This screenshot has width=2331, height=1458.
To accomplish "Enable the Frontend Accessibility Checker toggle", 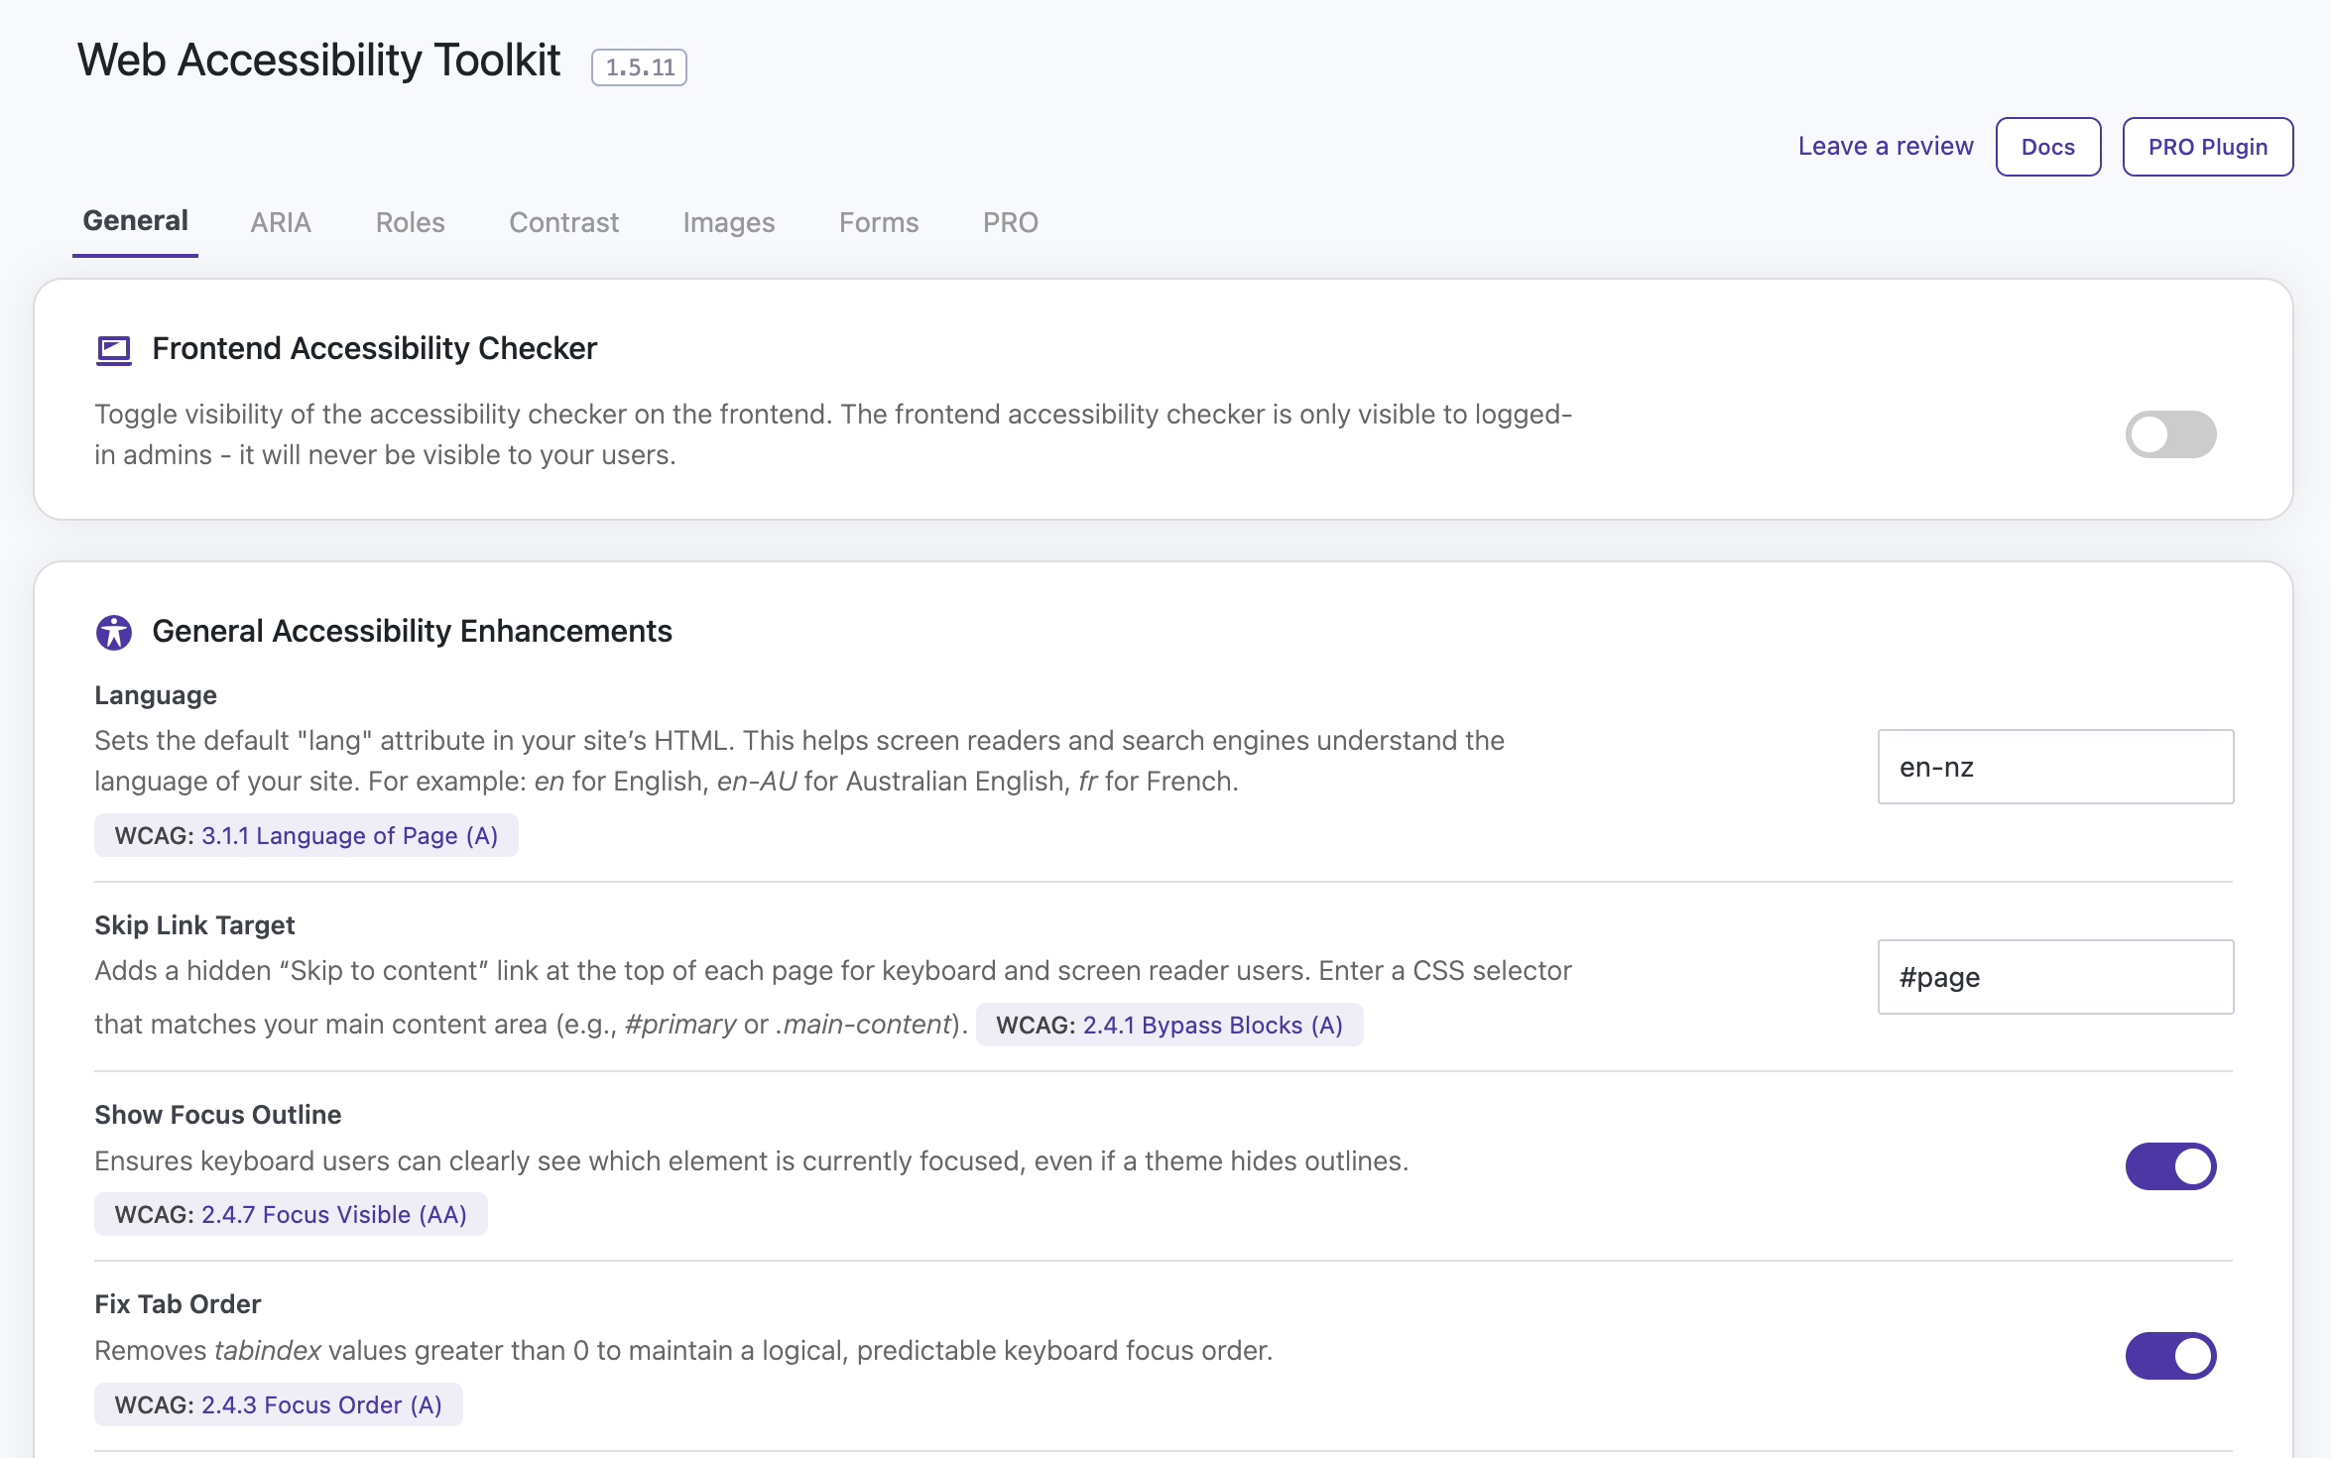I will 2169,434.
